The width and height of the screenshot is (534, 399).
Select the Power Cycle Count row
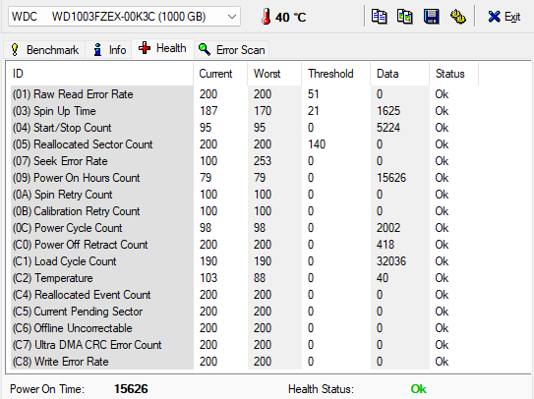245,228
